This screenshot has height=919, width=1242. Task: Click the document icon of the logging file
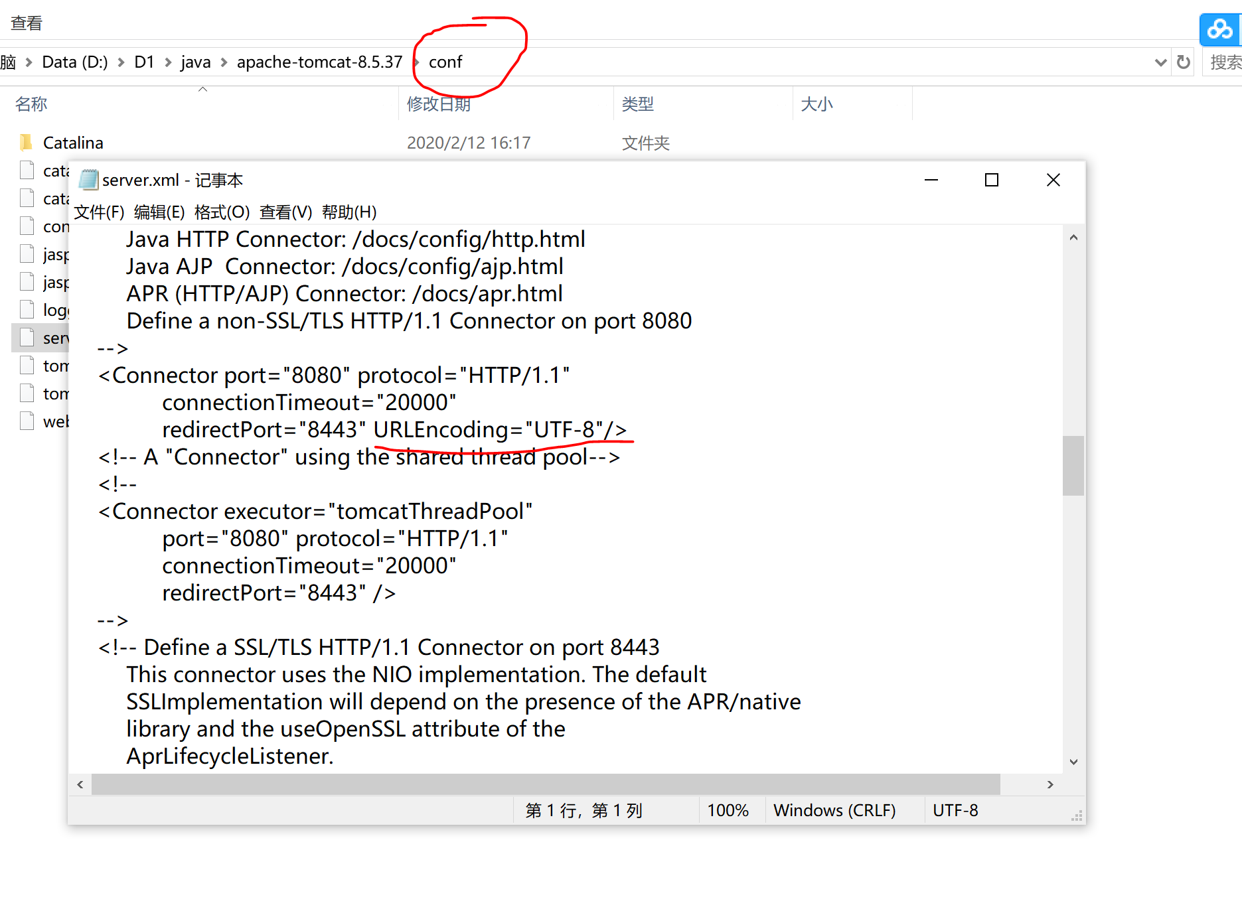[27, 309]
